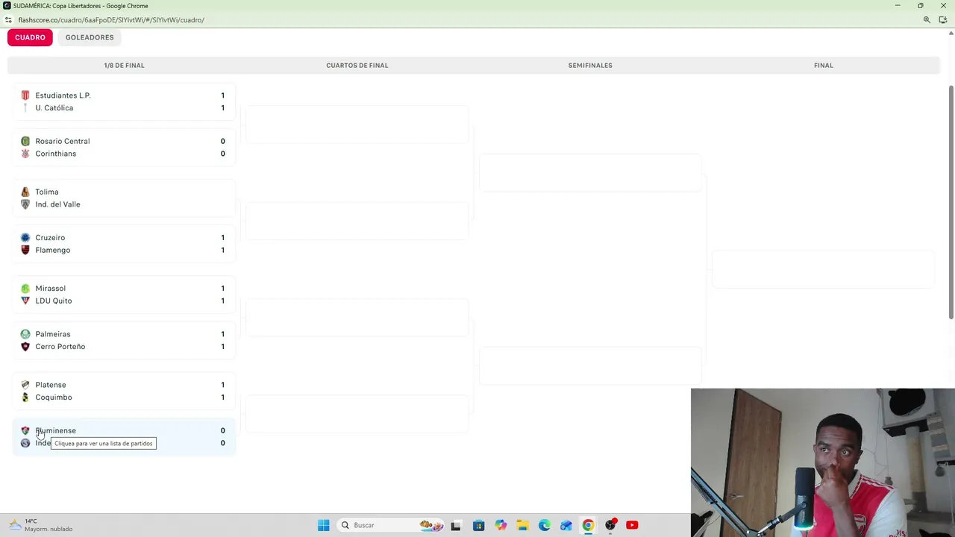The height and width of the screenshot is (537, 955).
Task: Click the Rosario Central team crest
Action: 25,141
